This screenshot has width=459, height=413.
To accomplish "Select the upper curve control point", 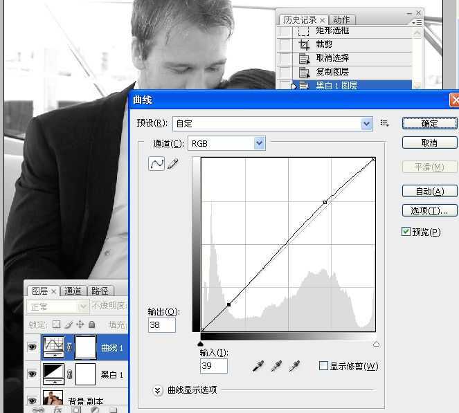I will (325, 202).
